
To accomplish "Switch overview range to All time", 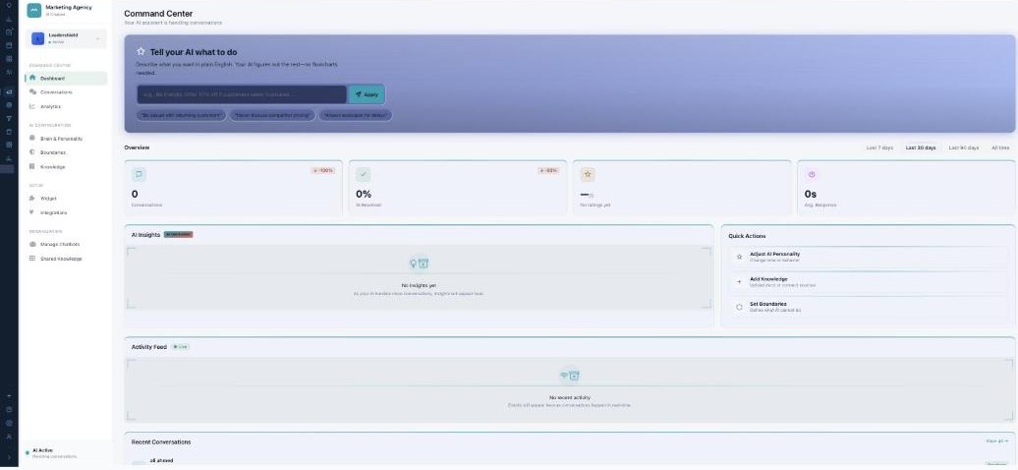I will click(1000, 147).
